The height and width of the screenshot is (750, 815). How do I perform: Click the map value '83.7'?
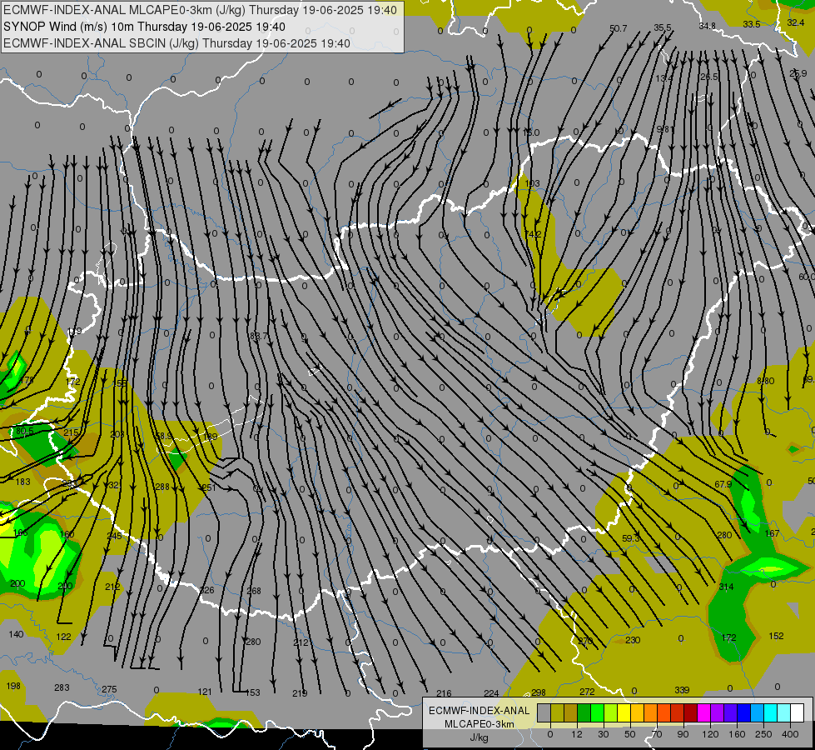tap(259, 336)
